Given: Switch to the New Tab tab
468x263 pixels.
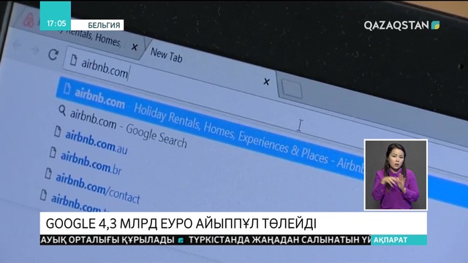Looking at the screenshot, I should click(166, 55).
